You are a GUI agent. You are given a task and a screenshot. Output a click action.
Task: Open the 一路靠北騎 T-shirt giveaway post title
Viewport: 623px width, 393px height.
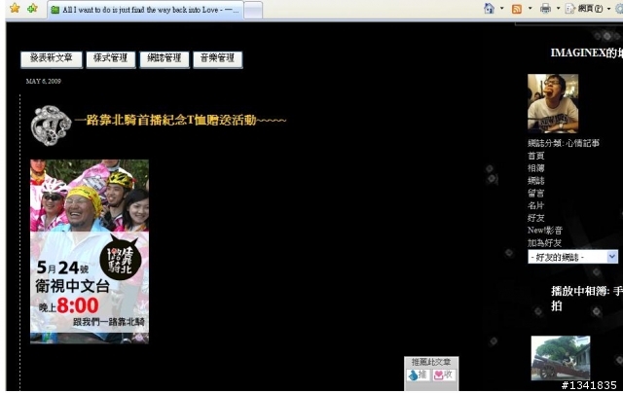click(180, 120)
